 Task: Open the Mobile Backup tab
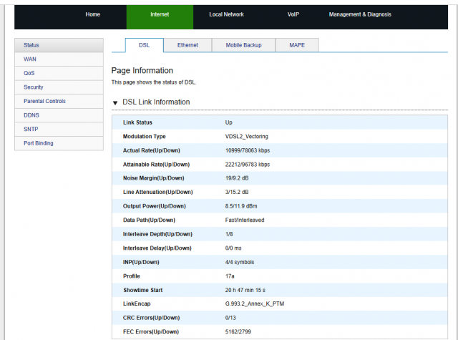(x=243, y=45)
